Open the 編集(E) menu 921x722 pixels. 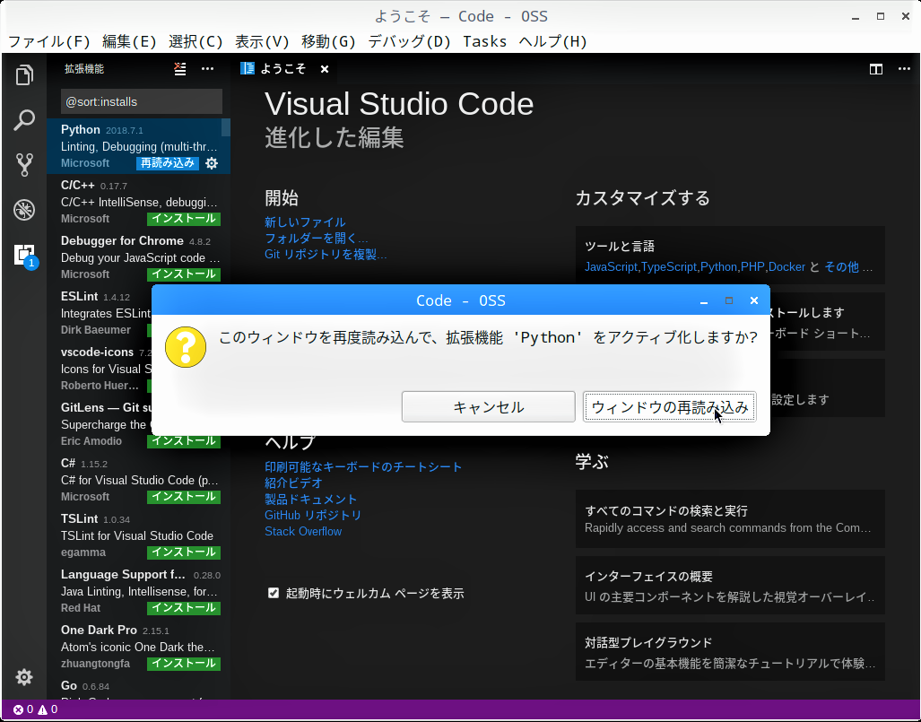pyautogui.click(x=129, y=42)
